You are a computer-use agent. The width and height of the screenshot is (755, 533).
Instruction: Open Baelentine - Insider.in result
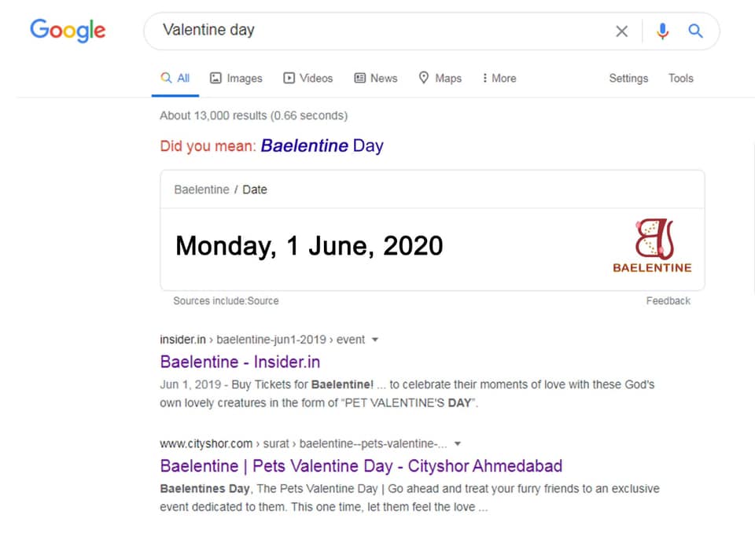pos(240,362)
